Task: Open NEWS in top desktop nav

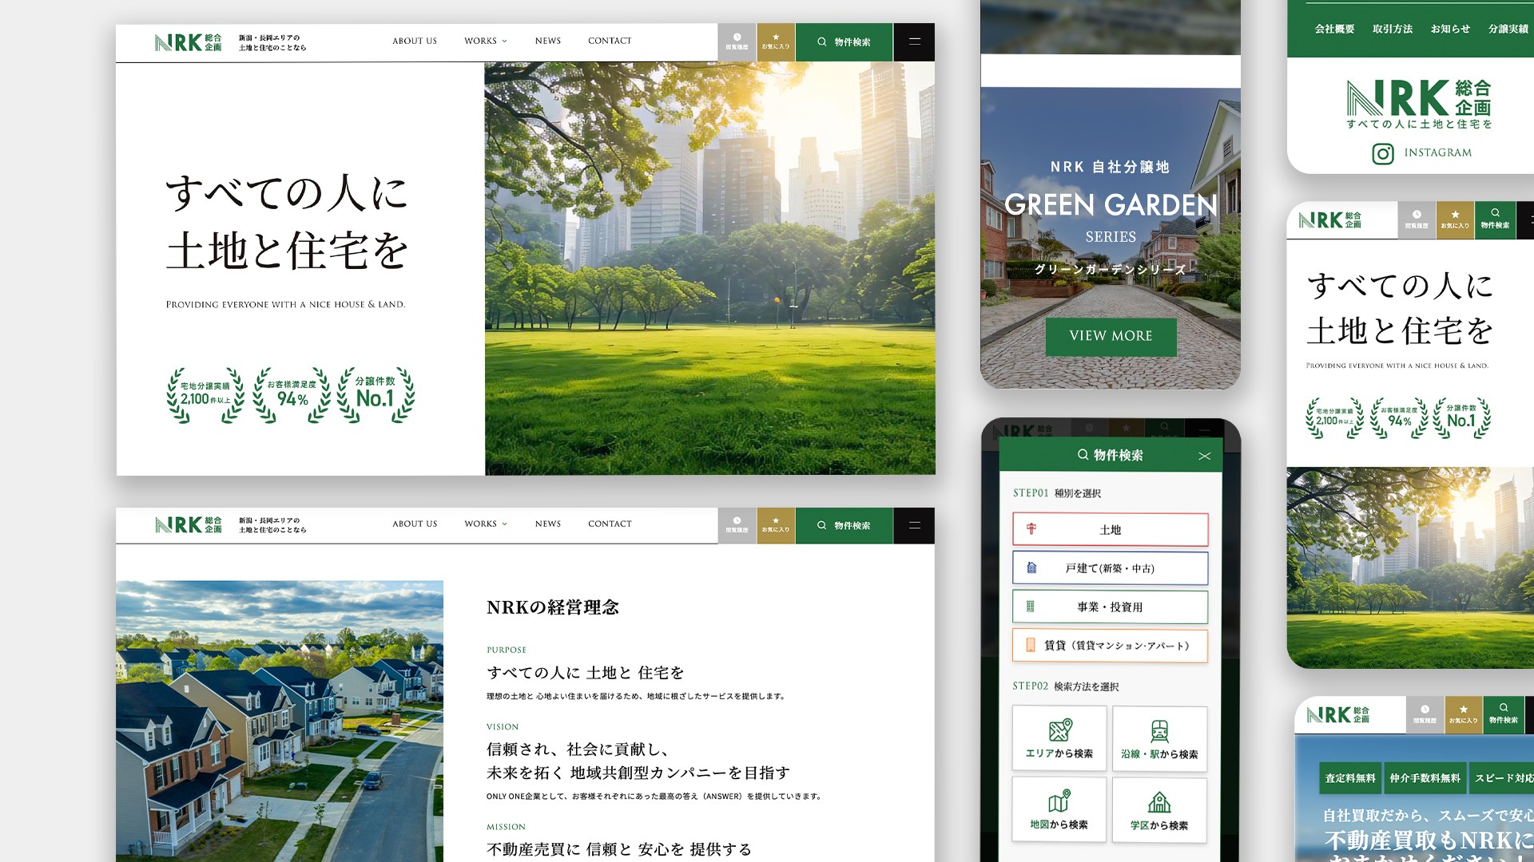Action: coord(548,41)
